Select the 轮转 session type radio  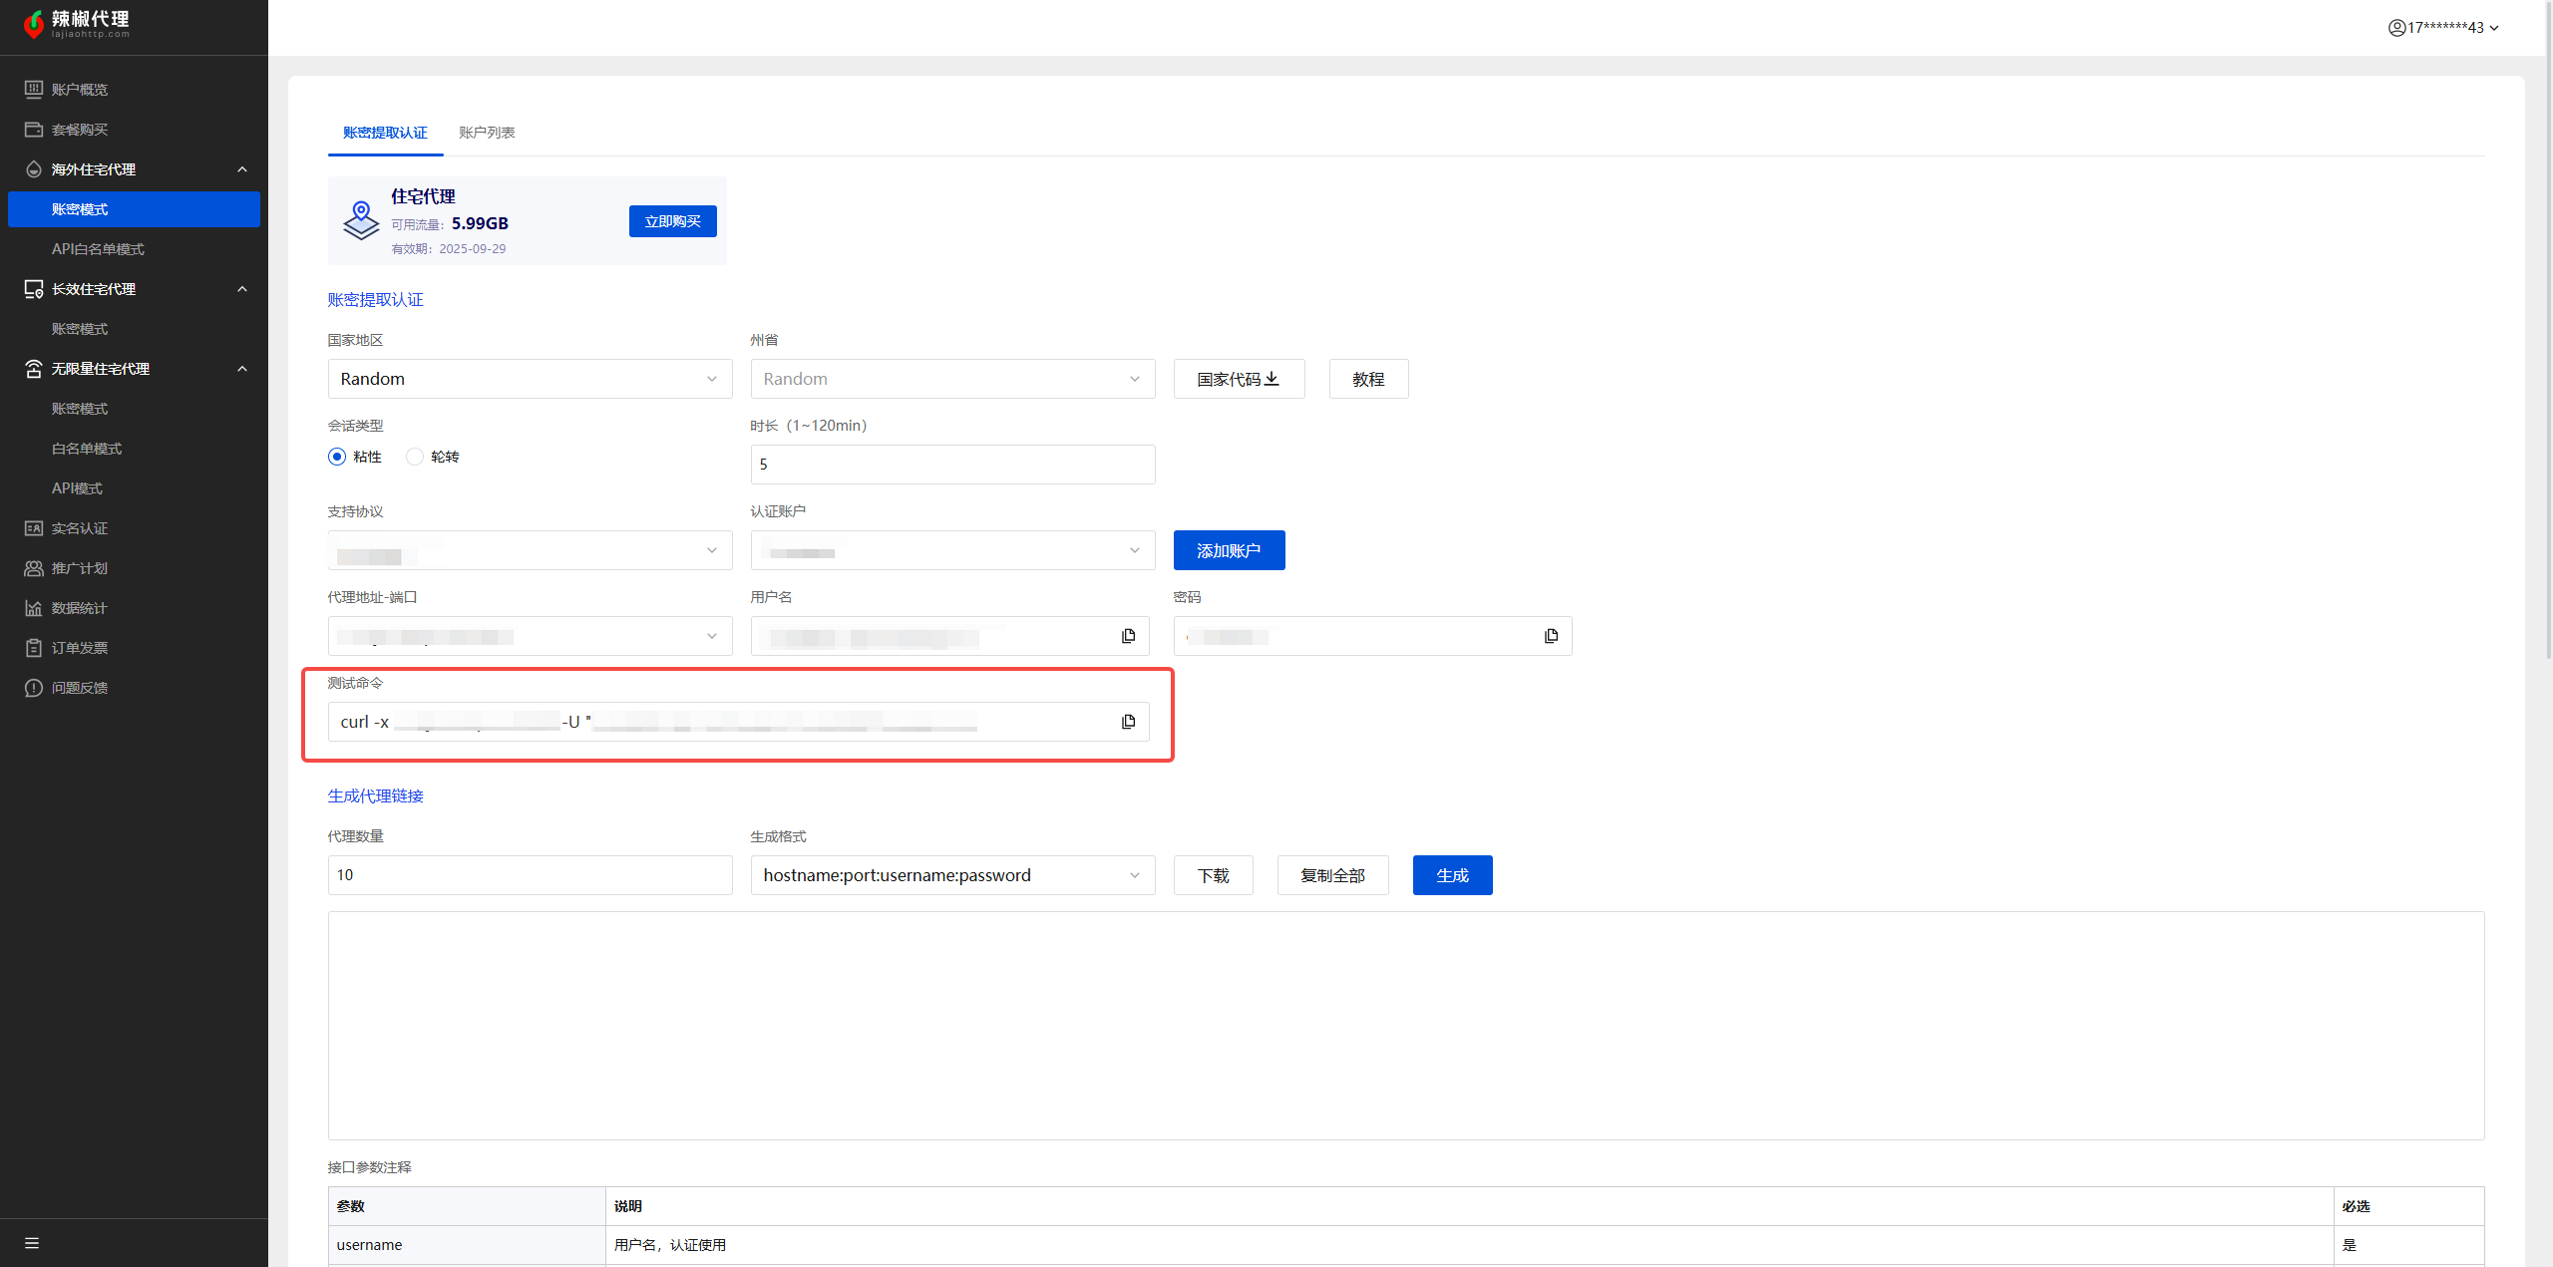click(x=415, y=457)
